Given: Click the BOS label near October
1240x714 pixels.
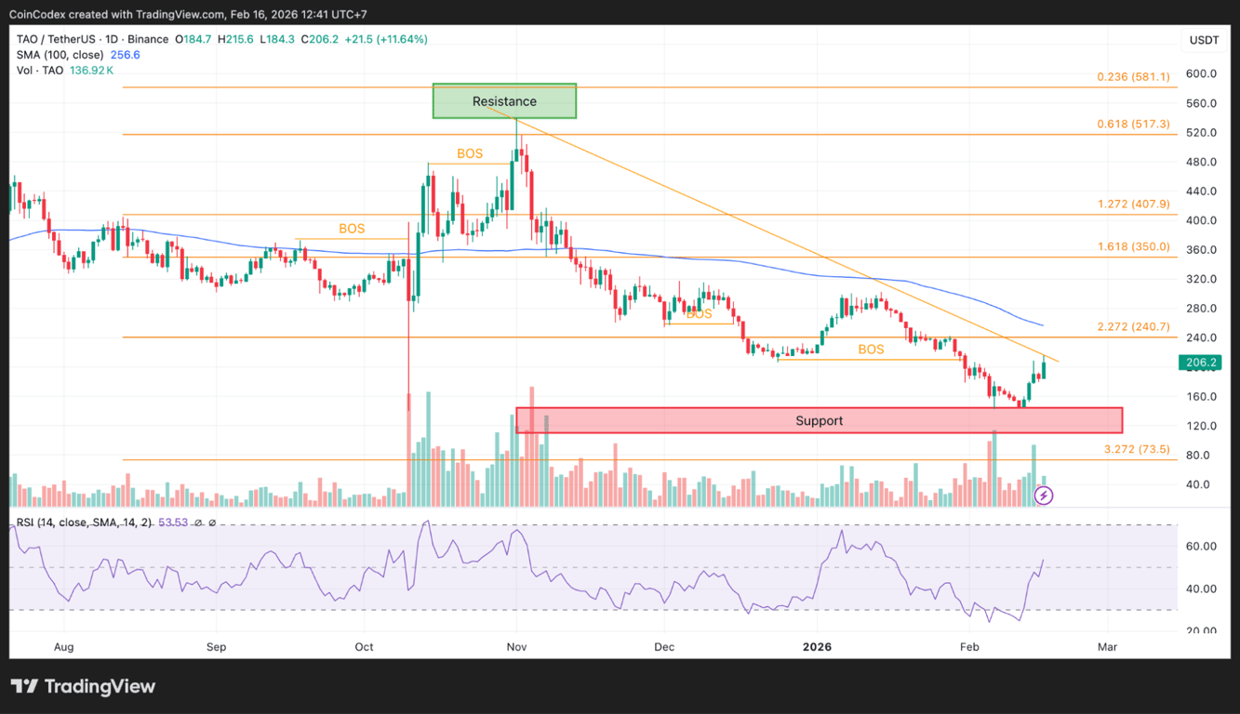Looking at the screenshot, I should tap(352, 228).
